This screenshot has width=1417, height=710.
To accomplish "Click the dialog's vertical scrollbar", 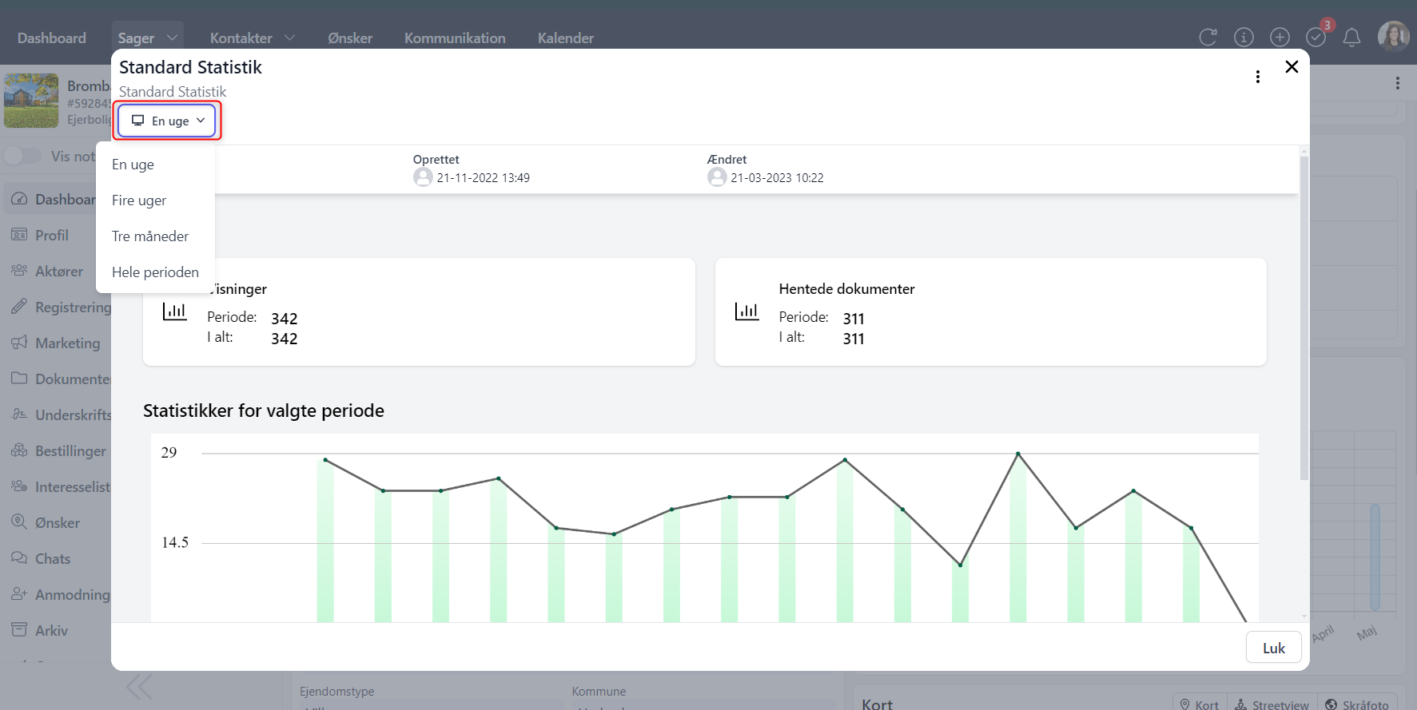I will (1304, 319).
